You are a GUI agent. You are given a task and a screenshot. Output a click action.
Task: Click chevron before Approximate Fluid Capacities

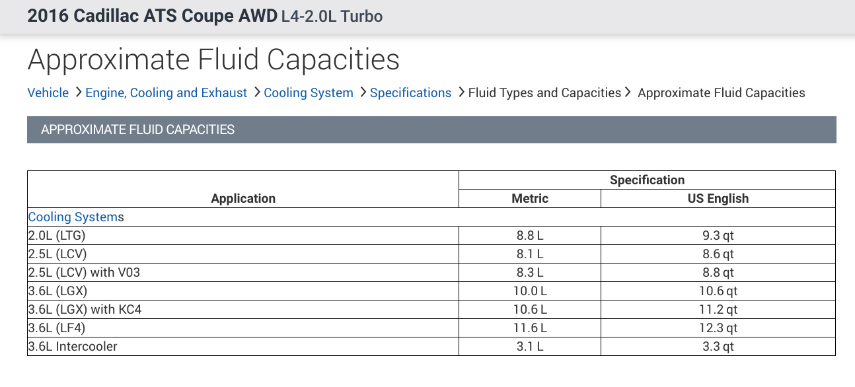click(628, 92)
